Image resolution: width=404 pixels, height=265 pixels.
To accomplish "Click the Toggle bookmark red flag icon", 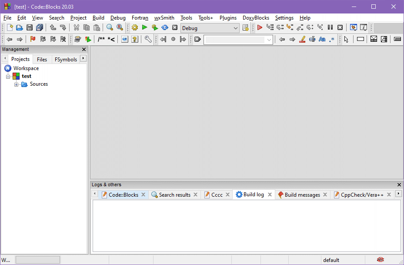I will [33, 39].
